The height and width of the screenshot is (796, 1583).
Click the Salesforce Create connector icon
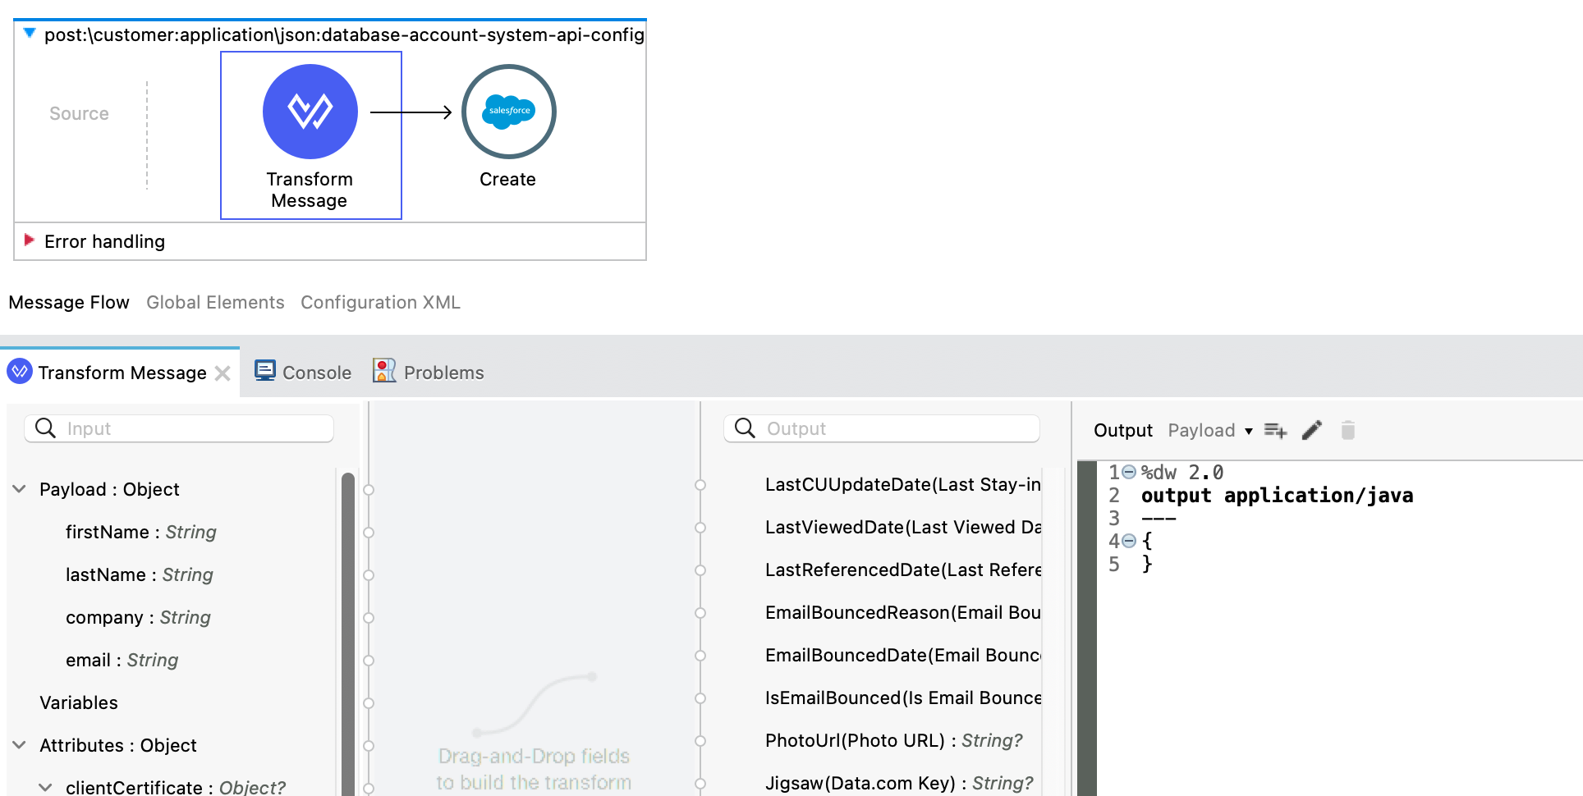[x=508, y=112]
